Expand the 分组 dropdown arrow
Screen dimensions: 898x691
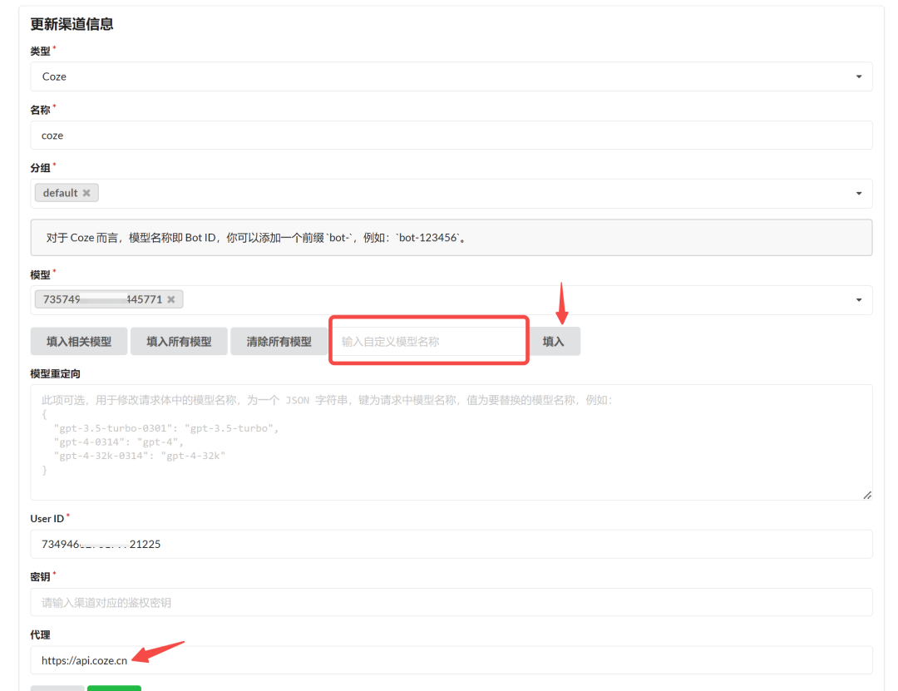858,194
